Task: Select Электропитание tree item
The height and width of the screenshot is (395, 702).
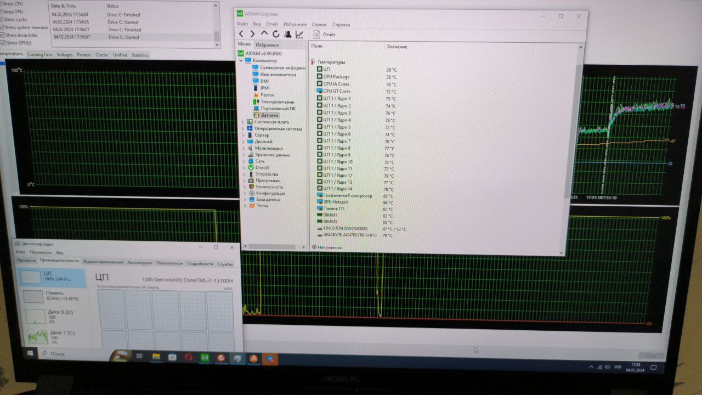Action: (273, 102)
